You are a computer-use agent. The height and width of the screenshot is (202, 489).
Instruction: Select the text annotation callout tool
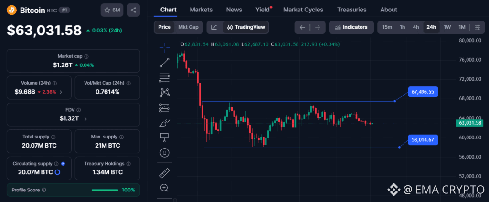[x=164, y=137]
